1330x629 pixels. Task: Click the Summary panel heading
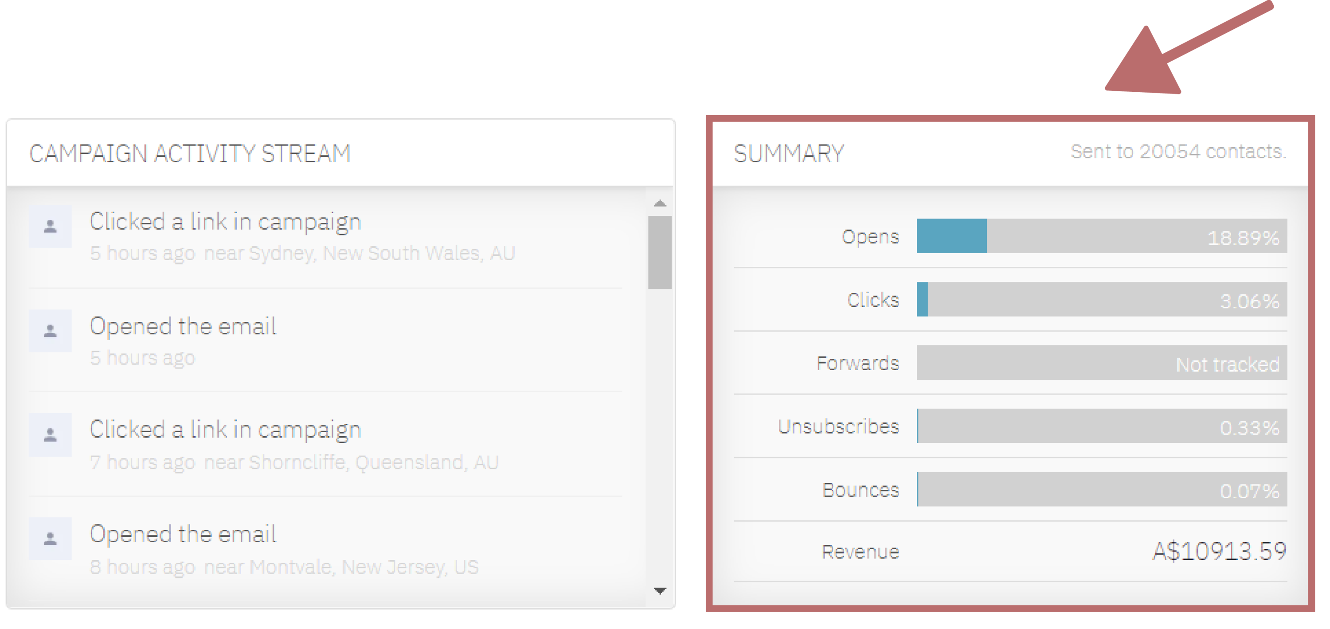[788, 153]
